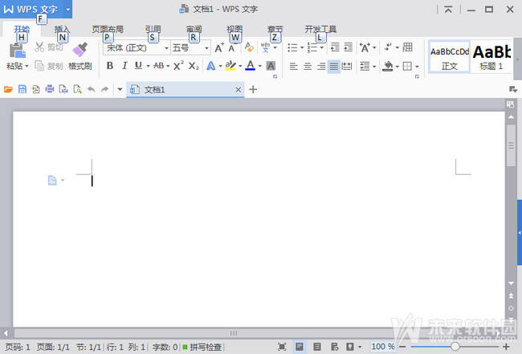Clear formatting with eraser icon
This screenshot has height=354, width=522.
pos(249,47)
